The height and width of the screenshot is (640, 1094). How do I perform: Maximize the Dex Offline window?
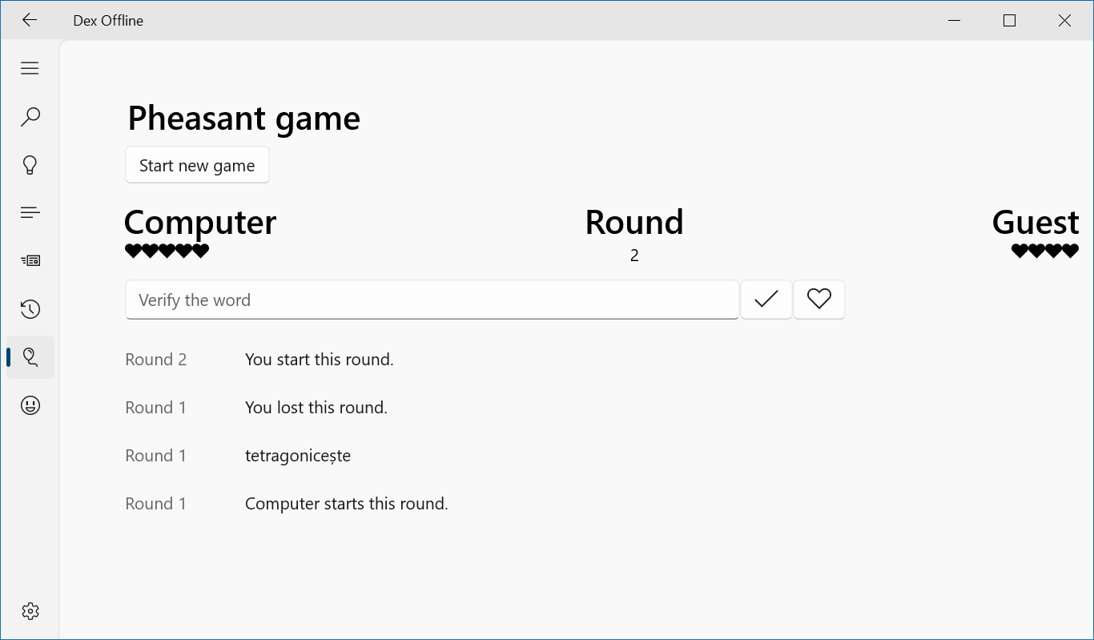pos(1009,21)
